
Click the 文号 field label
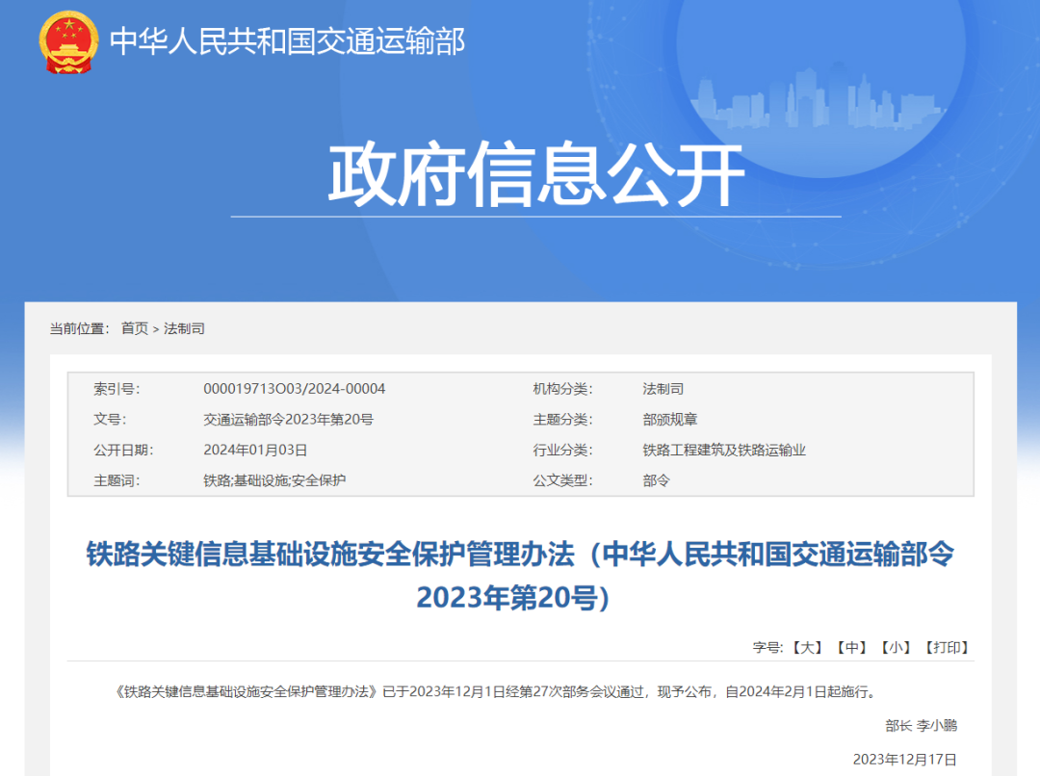(110, 419)
